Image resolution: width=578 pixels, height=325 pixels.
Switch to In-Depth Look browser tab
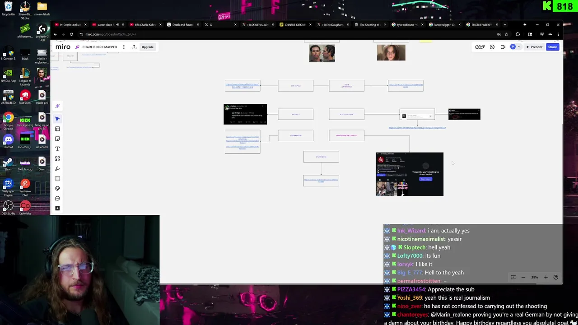click(x=71, y=25)
